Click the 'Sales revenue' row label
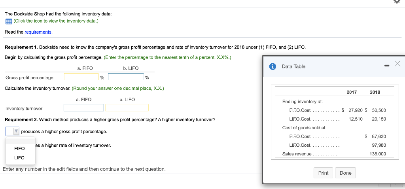405x189 pixels. point(297,154)
